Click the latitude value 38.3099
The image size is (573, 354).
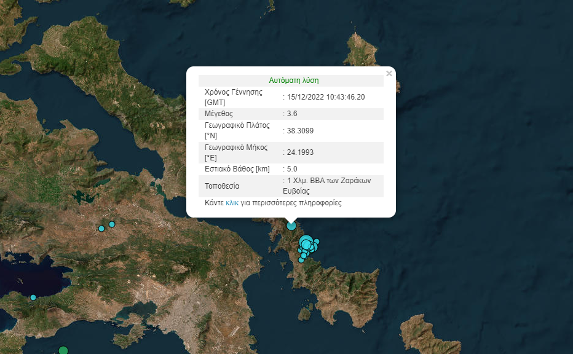301,131
